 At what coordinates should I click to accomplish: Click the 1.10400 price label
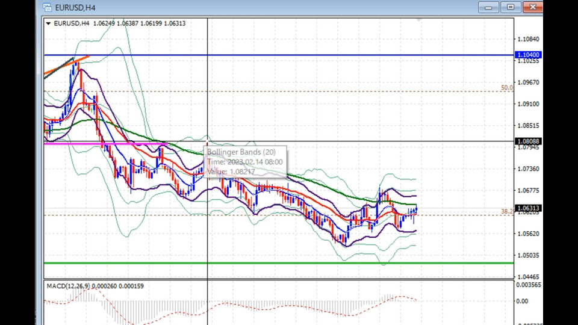click(528, 55)
